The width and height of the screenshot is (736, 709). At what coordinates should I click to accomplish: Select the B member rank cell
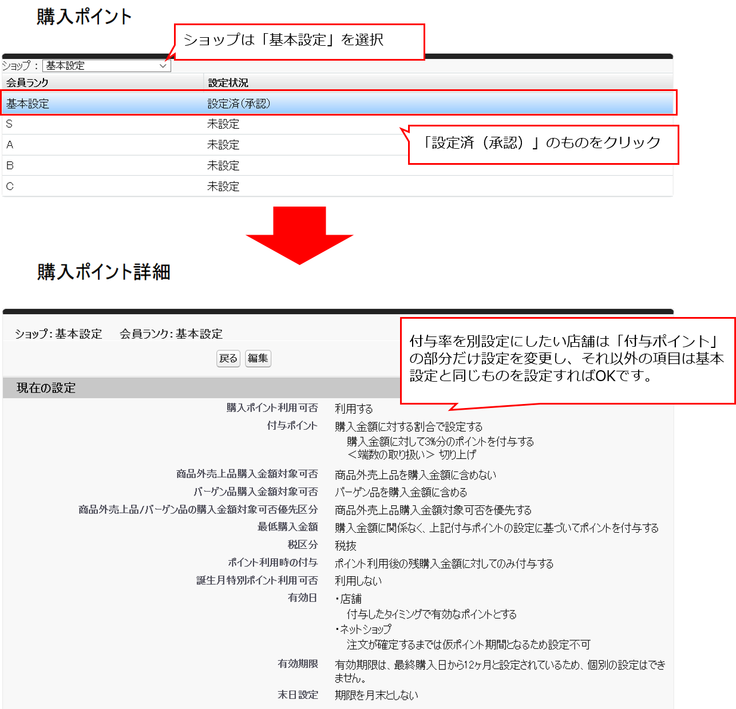[x=10, y=165]
